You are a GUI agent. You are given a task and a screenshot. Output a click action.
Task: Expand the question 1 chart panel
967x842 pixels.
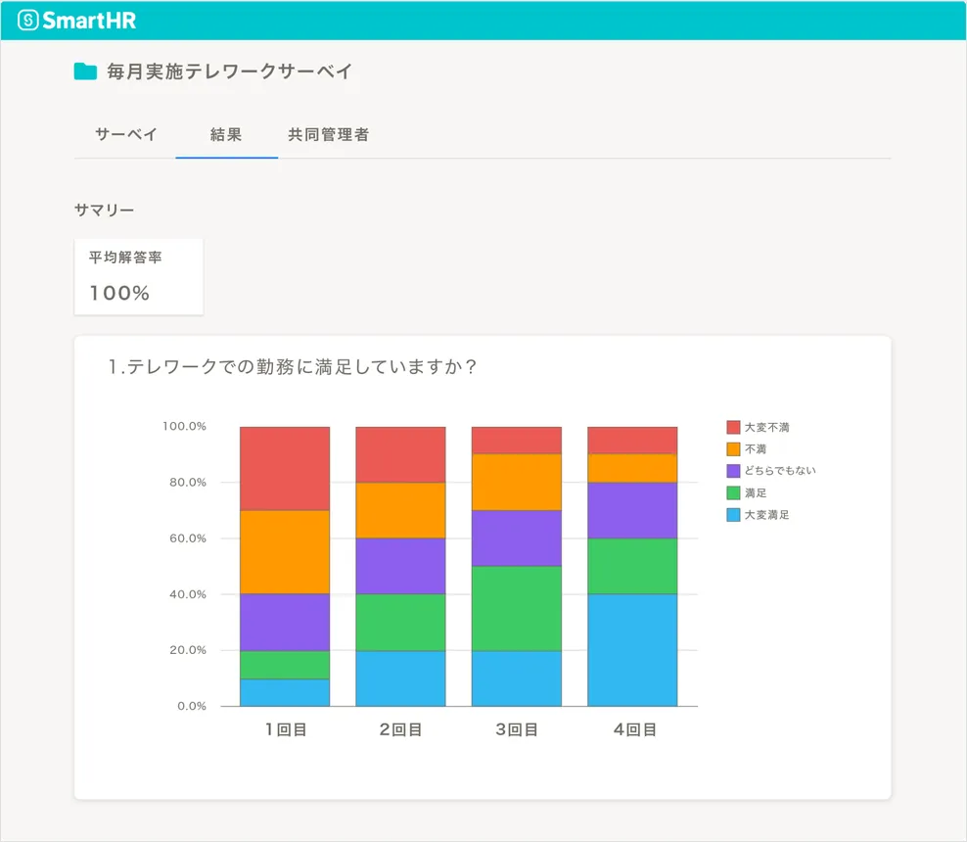[x=483, y=566]
